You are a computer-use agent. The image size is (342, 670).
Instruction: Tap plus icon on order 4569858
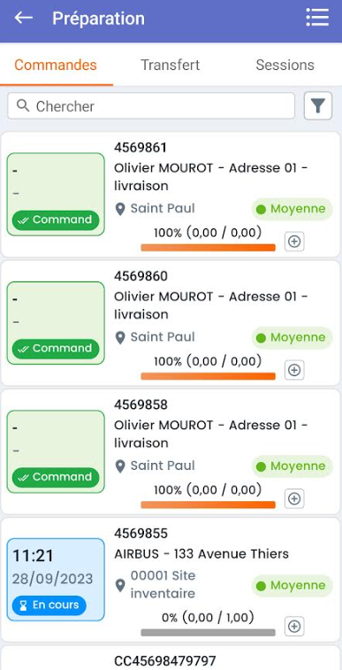coord(294,498)
